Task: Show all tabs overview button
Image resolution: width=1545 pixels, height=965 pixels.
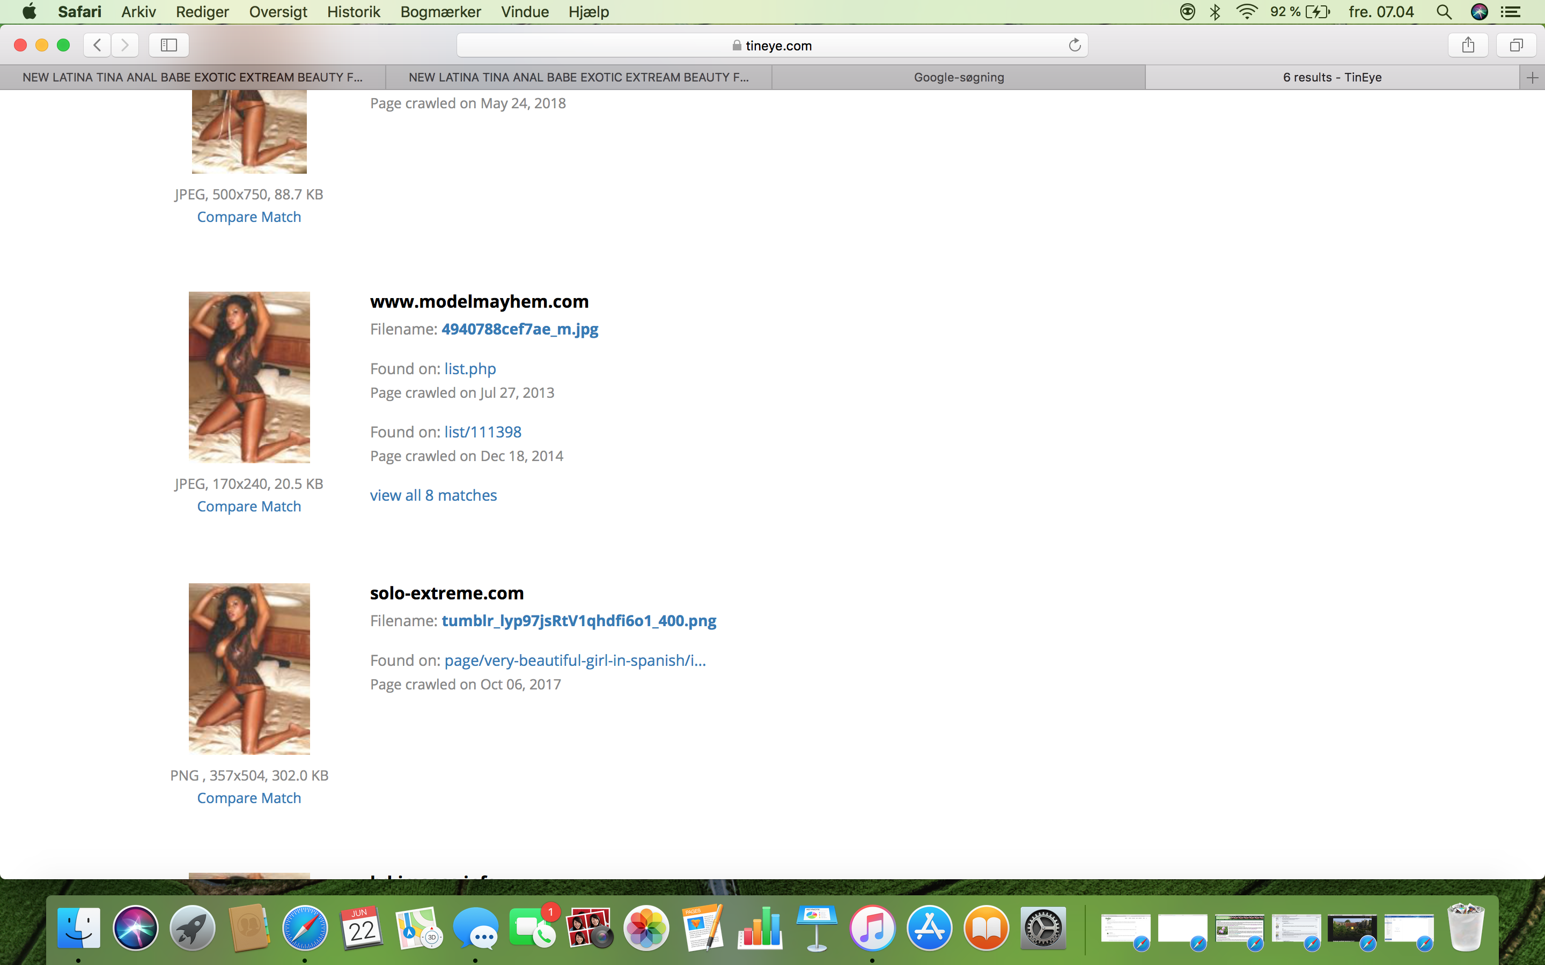Action: 1516,44
